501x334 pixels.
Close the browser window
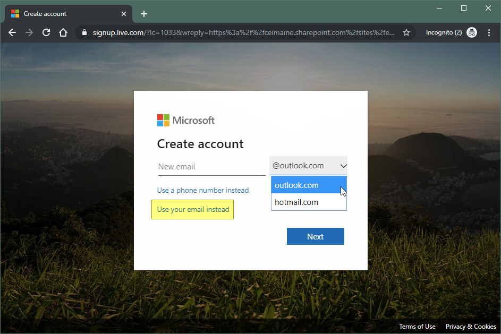coord(488,8)
